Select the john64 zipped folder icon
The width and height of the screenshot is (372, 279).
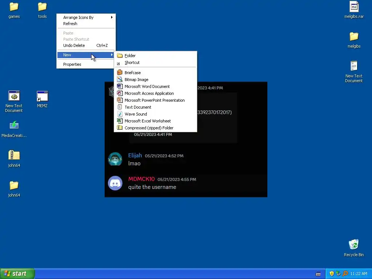pyautogui.click(x=14, y=155)
